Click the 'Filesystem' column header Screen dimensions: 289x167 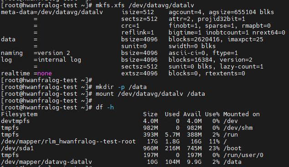[19, 114]
